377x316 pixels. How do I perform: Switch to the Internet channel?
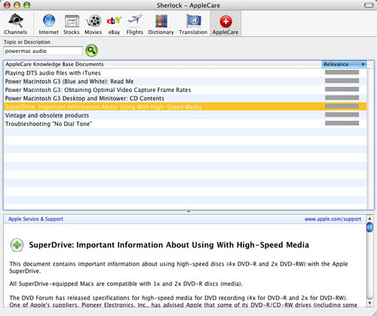point(48,24)
